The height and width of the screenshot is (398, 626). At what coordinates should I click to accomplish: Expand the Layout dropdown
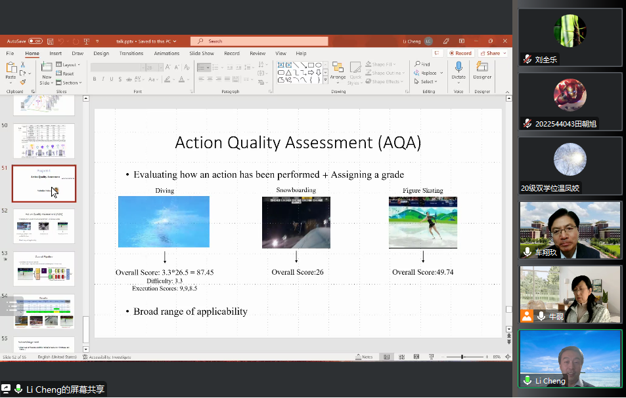(68, 65)
